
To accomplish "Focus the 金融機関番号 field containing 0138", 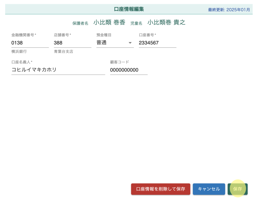I will click(30, 43).
